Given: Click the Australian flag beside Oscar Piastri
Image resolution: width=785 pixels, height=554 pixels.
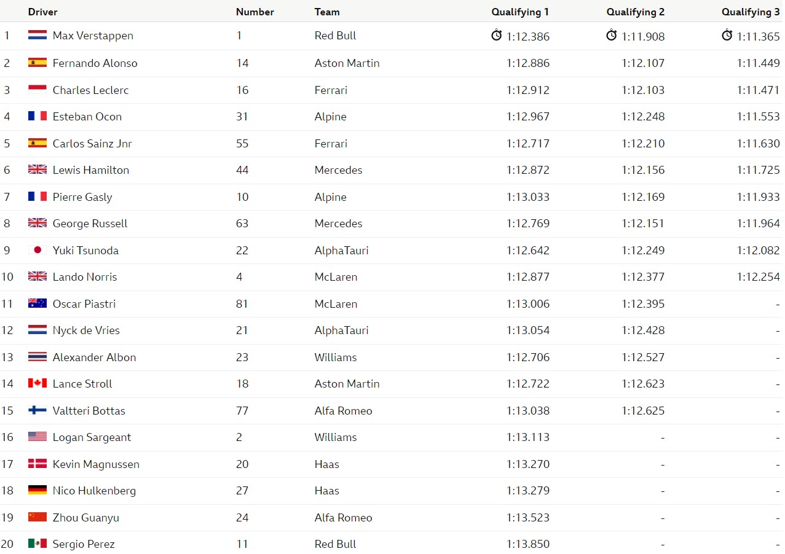Looking at the screenshot, I should point(37,303).
